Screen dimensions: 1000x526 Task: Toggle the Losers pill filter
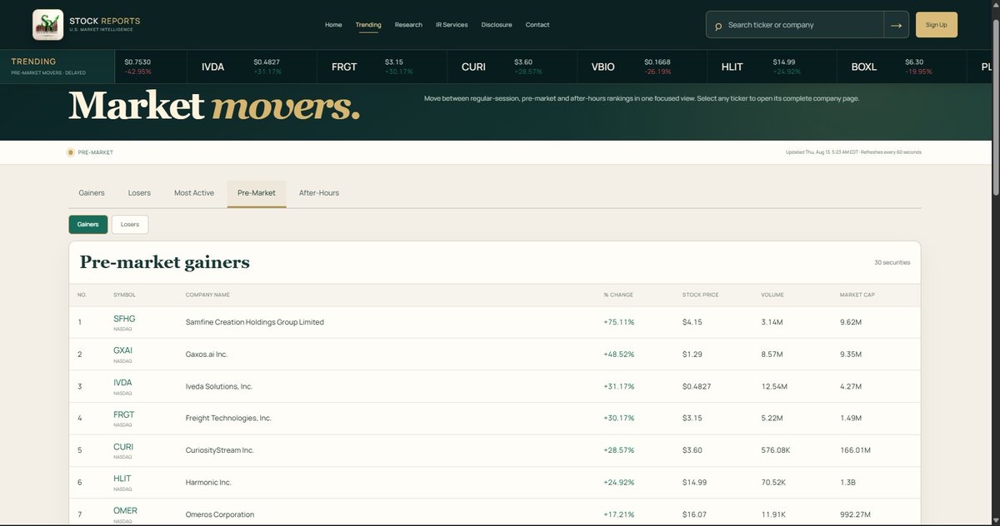pyautogui.click(x=130, y=224)
